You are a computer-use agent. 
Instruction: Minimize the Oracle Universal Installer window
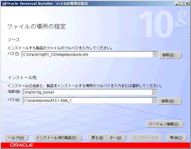177,4
